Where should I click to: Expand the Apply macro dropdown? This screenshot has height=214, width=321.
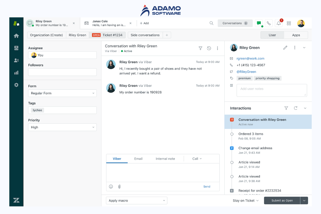pyautogui.click(x=136, y=201)
